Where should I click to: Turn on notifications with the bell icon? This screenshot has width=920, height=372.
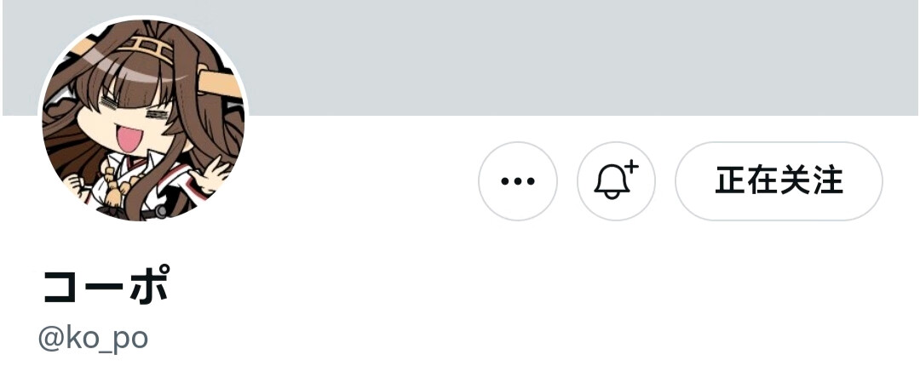click(x=616, y=181)
